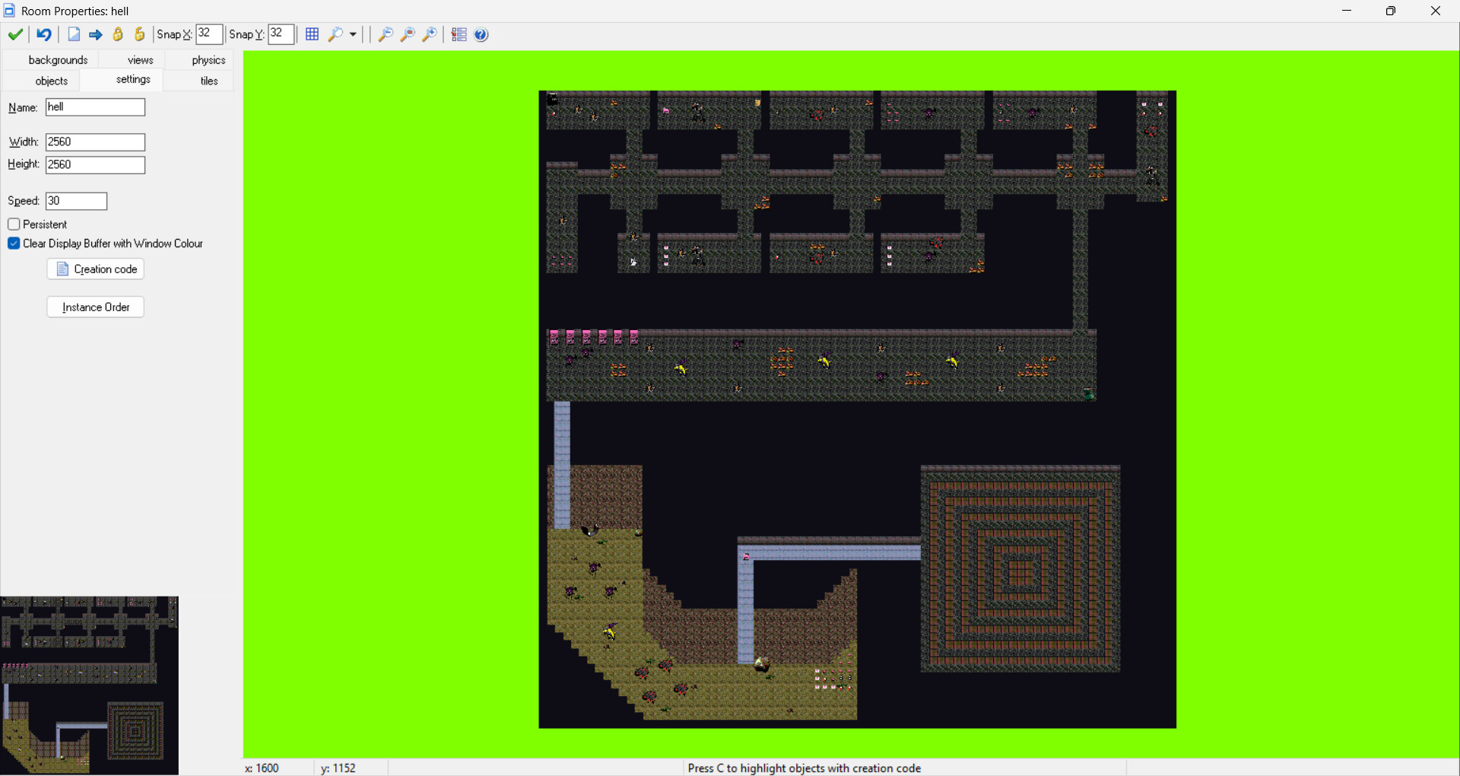The image size is (1460, 776).
Task: Switch to the backgrounds tab
Action: 58,60
